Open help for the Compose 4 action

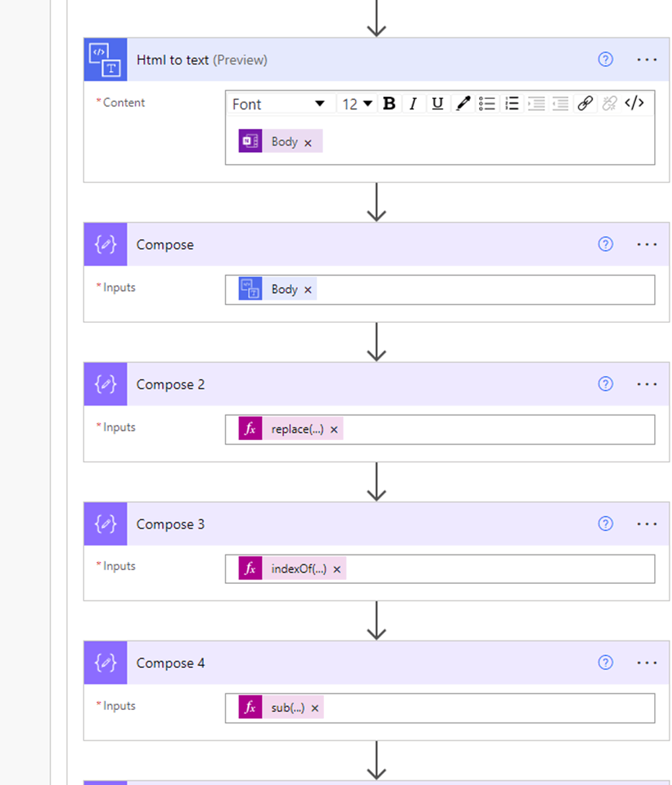(x=605, y=662)
